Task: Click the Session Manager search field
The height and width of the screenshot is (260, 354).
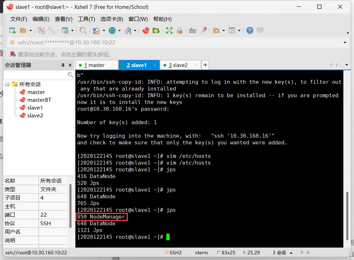Action: pyautogui.click(x=35, y=75)
